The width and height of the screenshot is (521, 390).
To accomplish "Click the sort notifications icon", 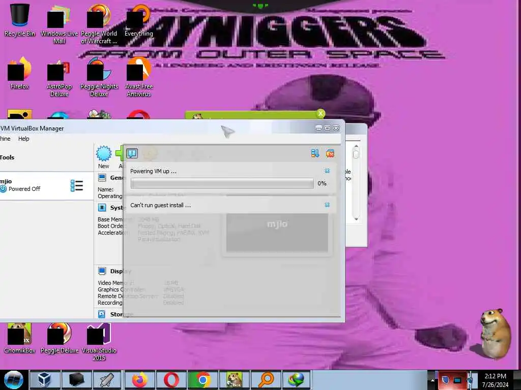I will coord(315,153).
